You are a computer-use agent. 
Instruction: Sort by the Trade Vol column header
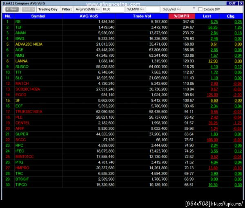[142, 16]
